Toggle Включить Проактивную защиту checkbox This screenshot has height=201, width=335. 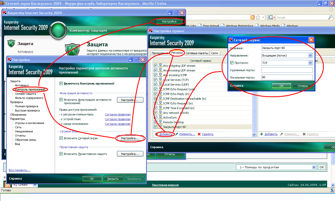[x=61, y=154]
